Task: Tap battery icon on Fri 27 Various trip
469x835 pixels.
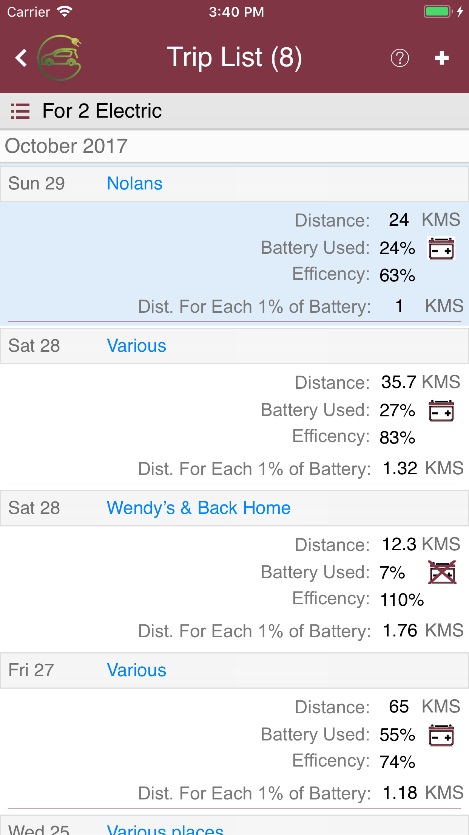Action: point(441,735)
